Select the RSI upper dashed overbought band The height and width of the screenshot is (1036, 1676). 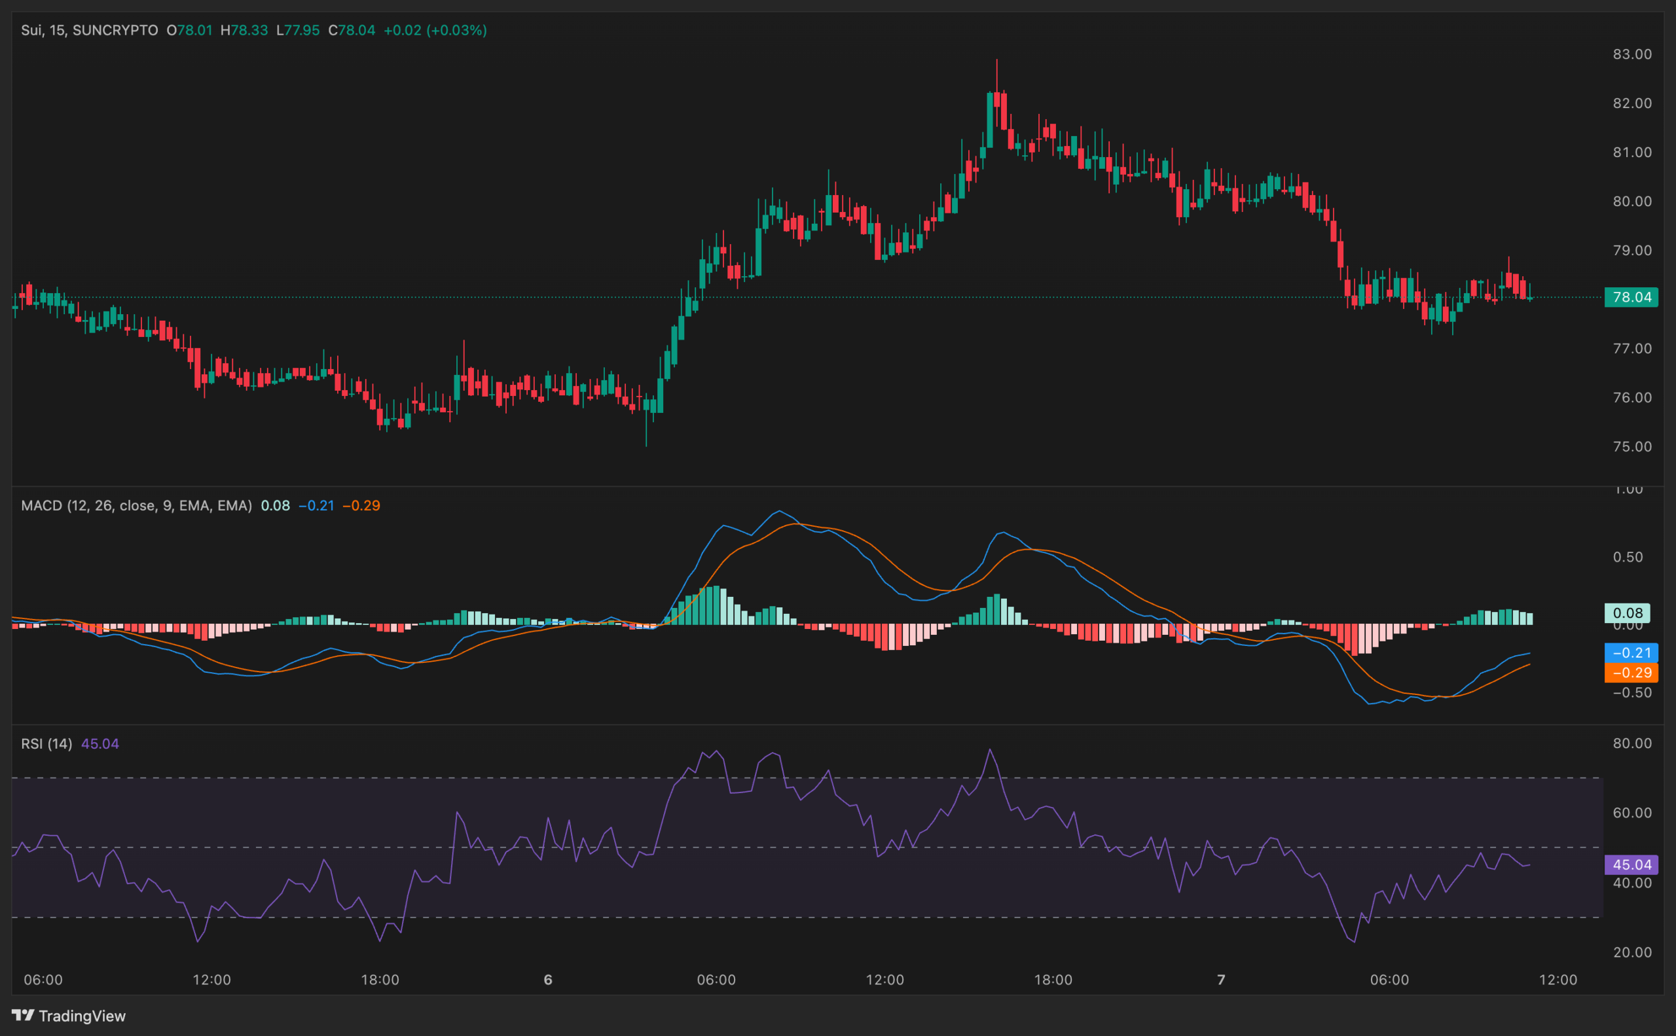pos(822,777)
